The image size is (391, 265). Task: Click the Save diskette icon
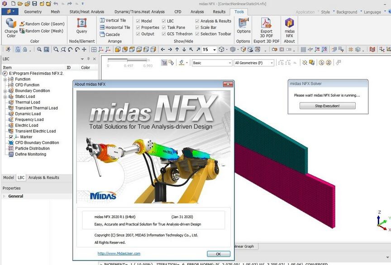point(35,4)
